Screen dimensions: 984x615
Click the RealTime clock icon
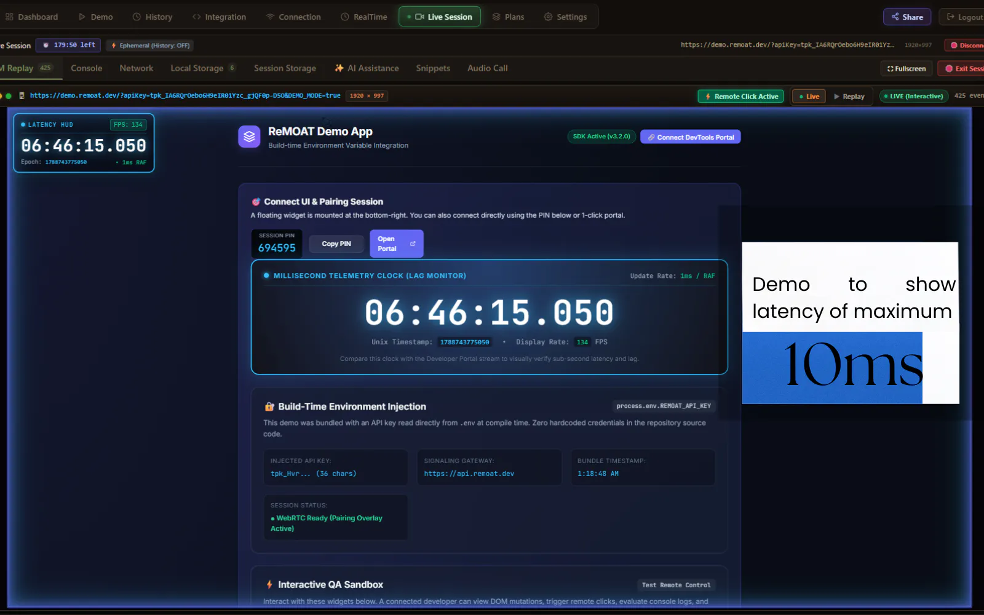[x=345, y=17]
